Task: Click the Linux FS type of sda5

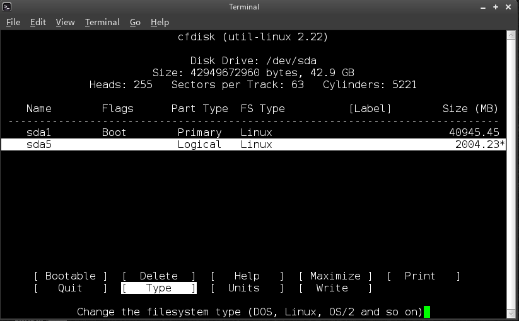Action: click(x=257, y=144)
